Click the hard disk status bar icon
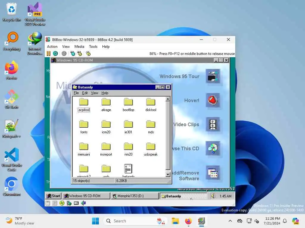Image resolution: width=305 pixels, height=228 pixels. (x=76, y=203)
